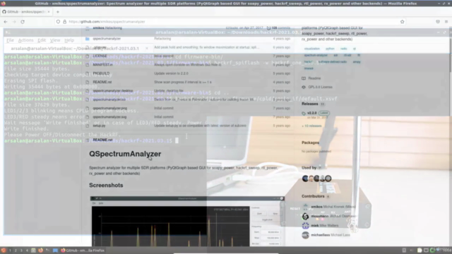452x254 pixels.
Task: Launch Firefox from taskbar quick launcher
Action: click(40, 250)
